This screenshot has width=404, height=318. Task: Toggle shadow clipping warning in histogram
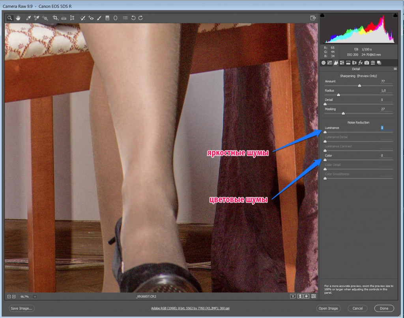[323, 15]
